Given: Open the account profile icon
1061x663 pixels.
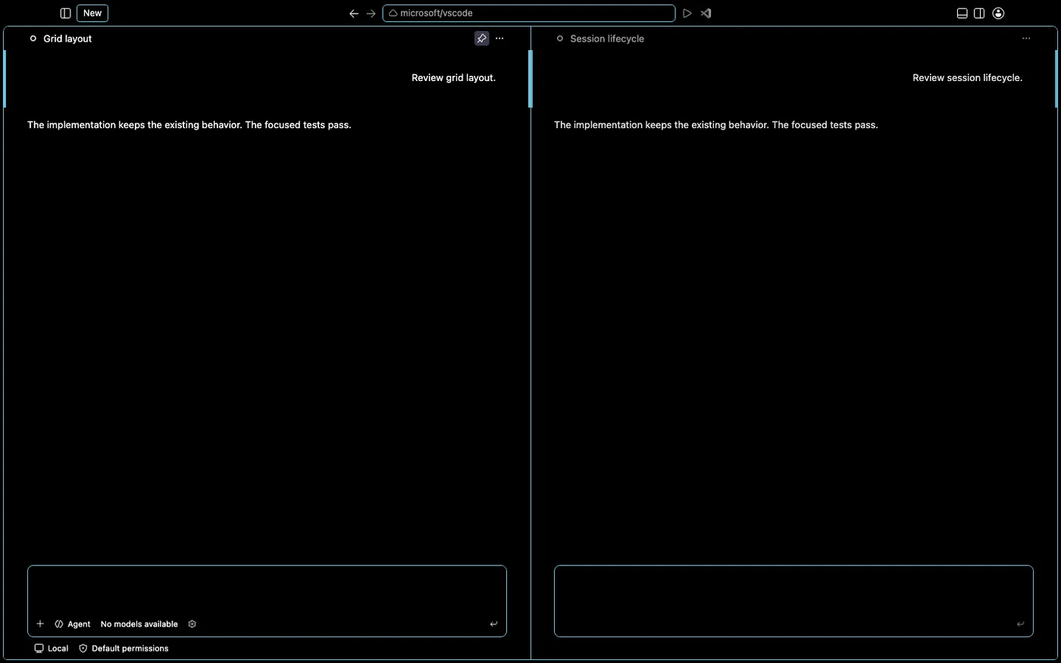Looking at the screenshot, I should click(998, 14).
